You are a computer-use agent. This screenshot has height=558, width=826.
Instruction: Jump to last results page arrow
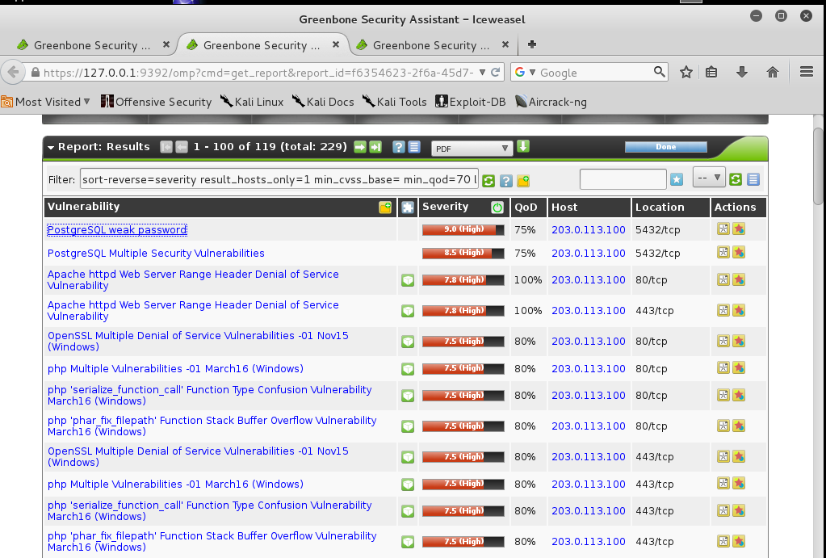(375, 147)
